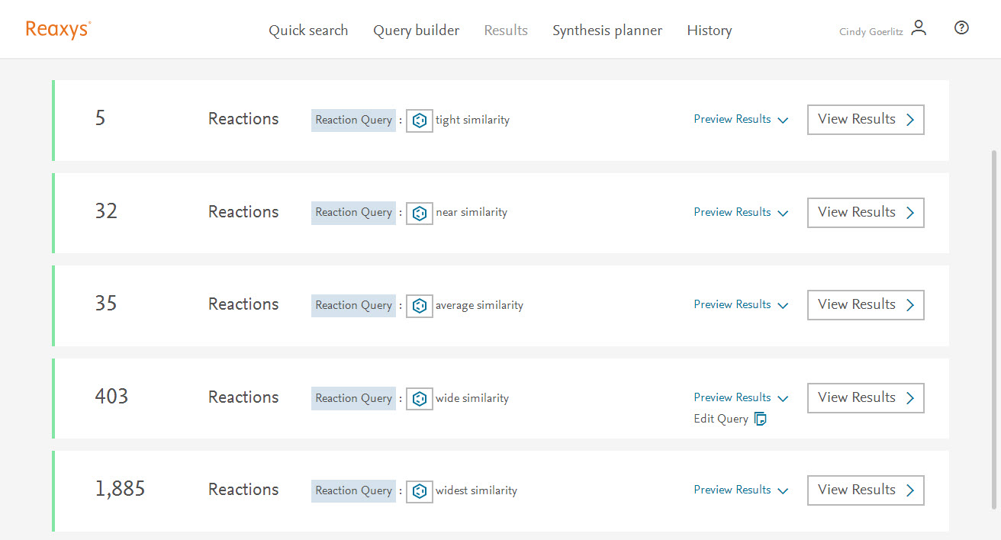Expand Preview Results for average similarity

coord(740,305)
